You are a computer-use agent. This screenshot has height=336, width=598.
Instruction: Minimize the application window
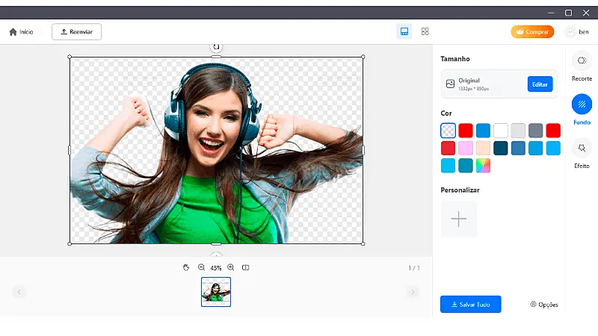pyautogui.click(x=551, y=13)
